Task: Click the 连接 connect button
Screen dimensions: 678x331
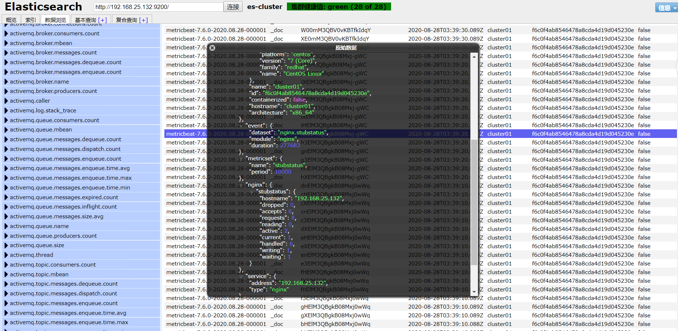Action: point(233,7)
